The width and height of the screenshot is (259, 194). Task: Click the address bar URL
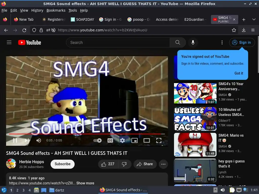102,30
